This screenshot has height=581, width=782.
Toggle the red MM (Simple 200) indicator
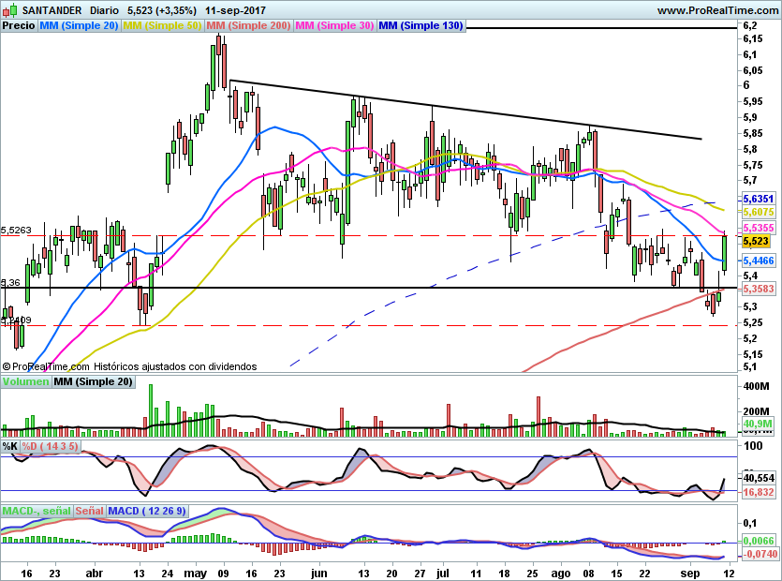tap(248, 25)
